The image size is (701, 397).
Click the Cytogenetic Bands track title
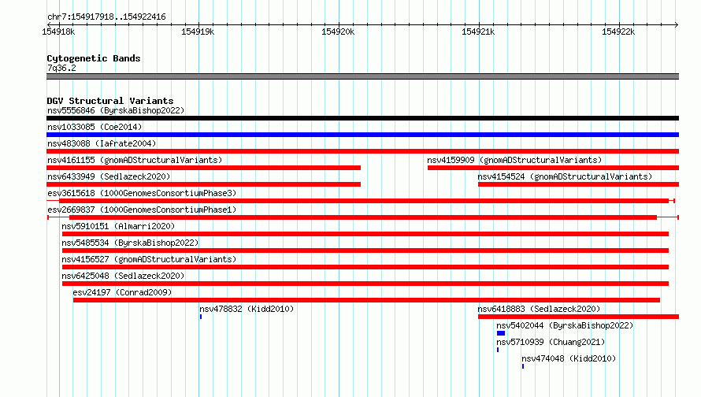click(x=94, y=58)
